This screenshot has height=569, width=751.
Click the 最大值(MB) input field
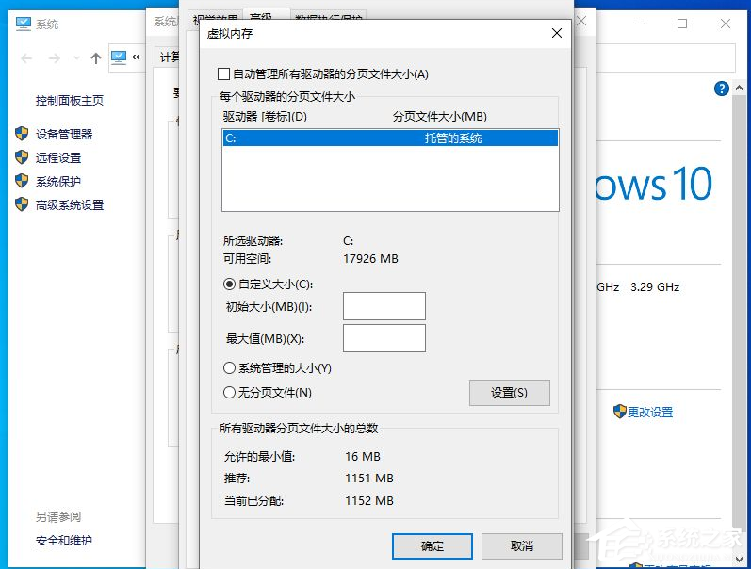tap(384, 338)
